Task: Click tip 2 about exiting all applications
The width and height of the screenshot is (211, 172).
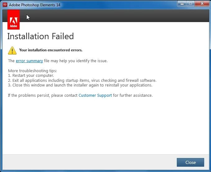Action: click(x=82, y=81)
